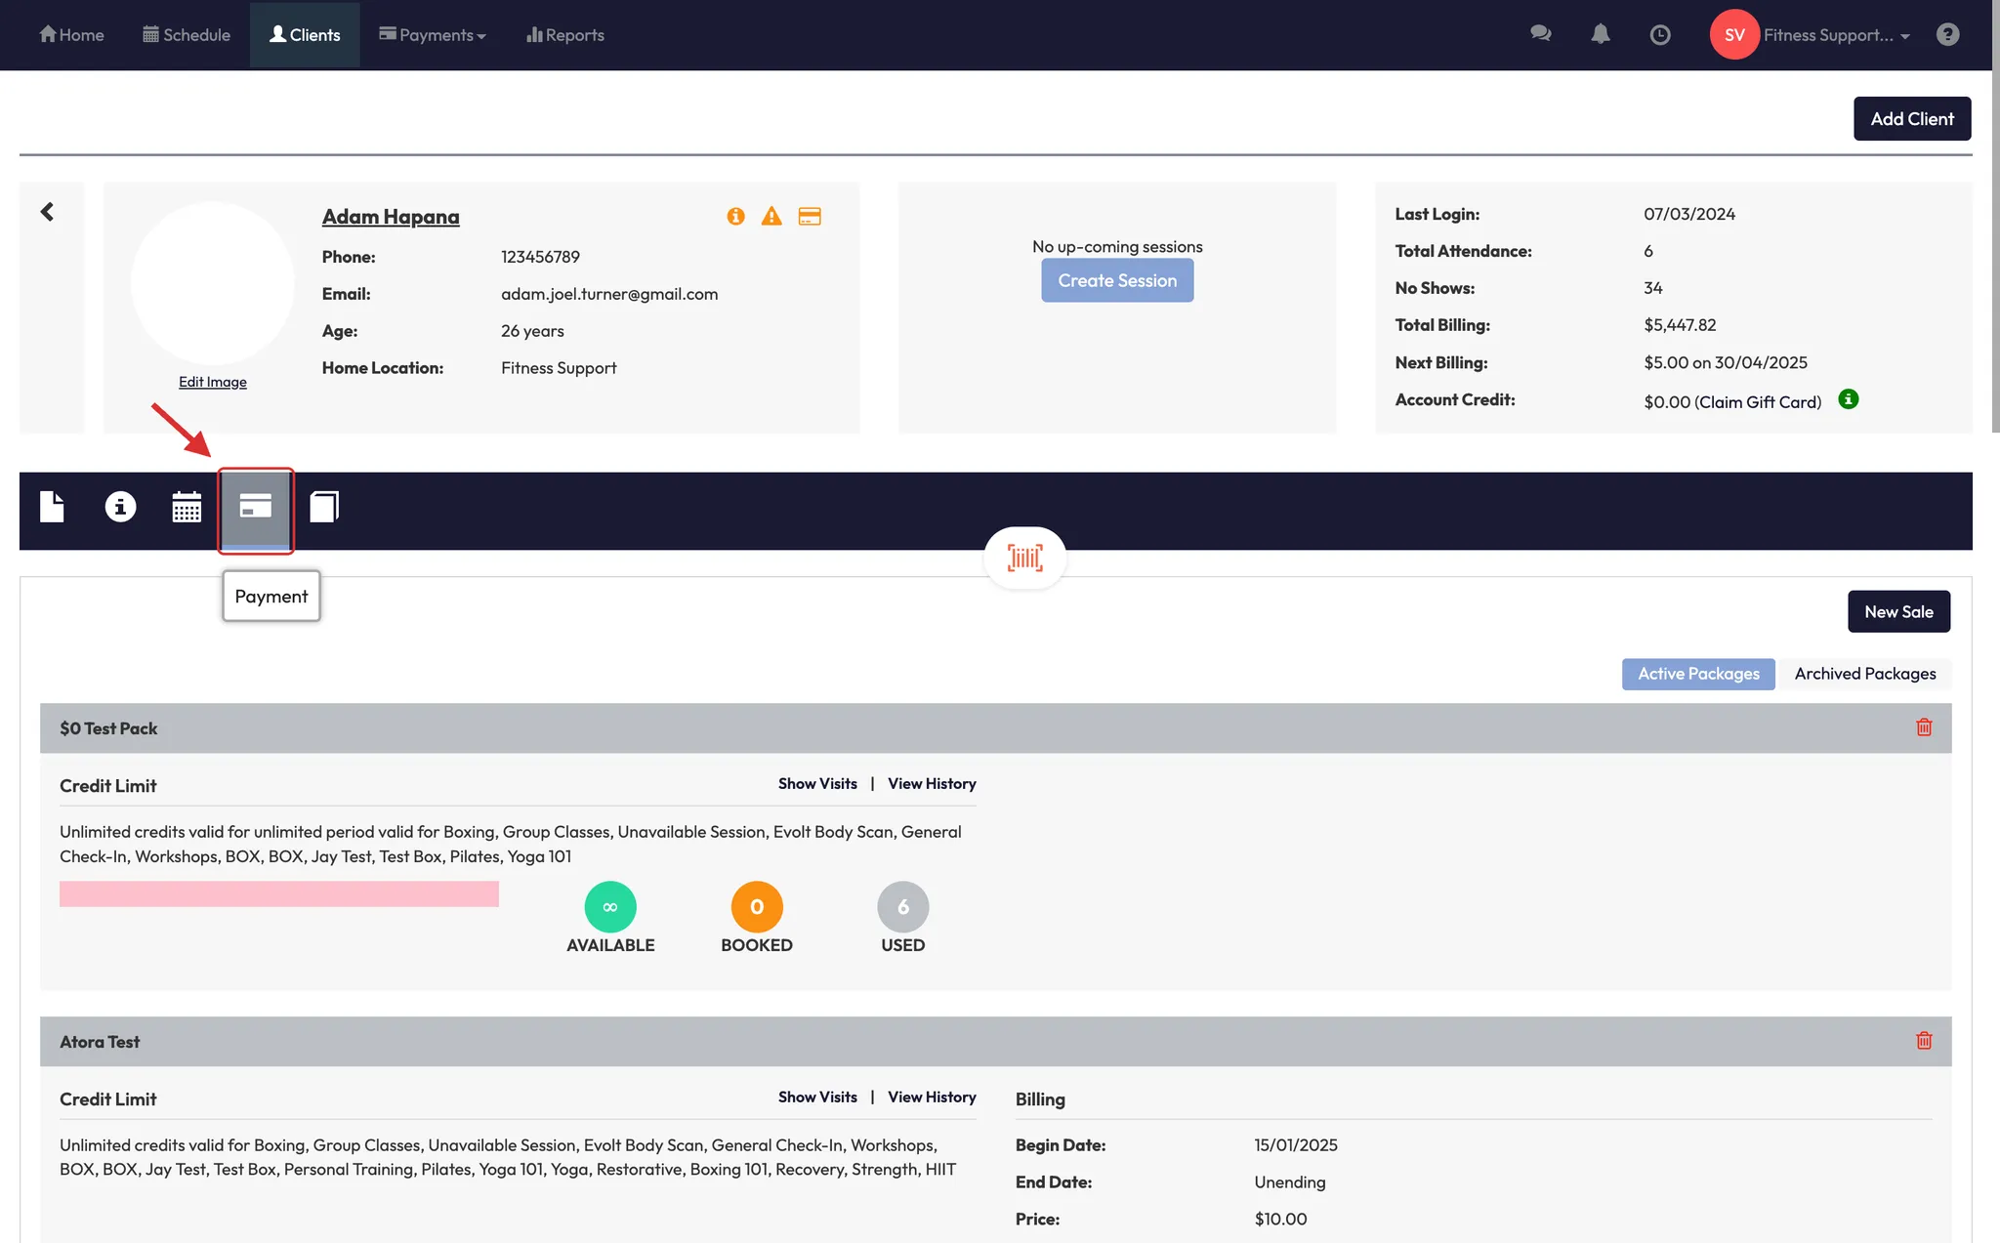Delete the $0 Test Pack package
Viewport: 2000px width, 1243px height.
[x=1924, y=727]
